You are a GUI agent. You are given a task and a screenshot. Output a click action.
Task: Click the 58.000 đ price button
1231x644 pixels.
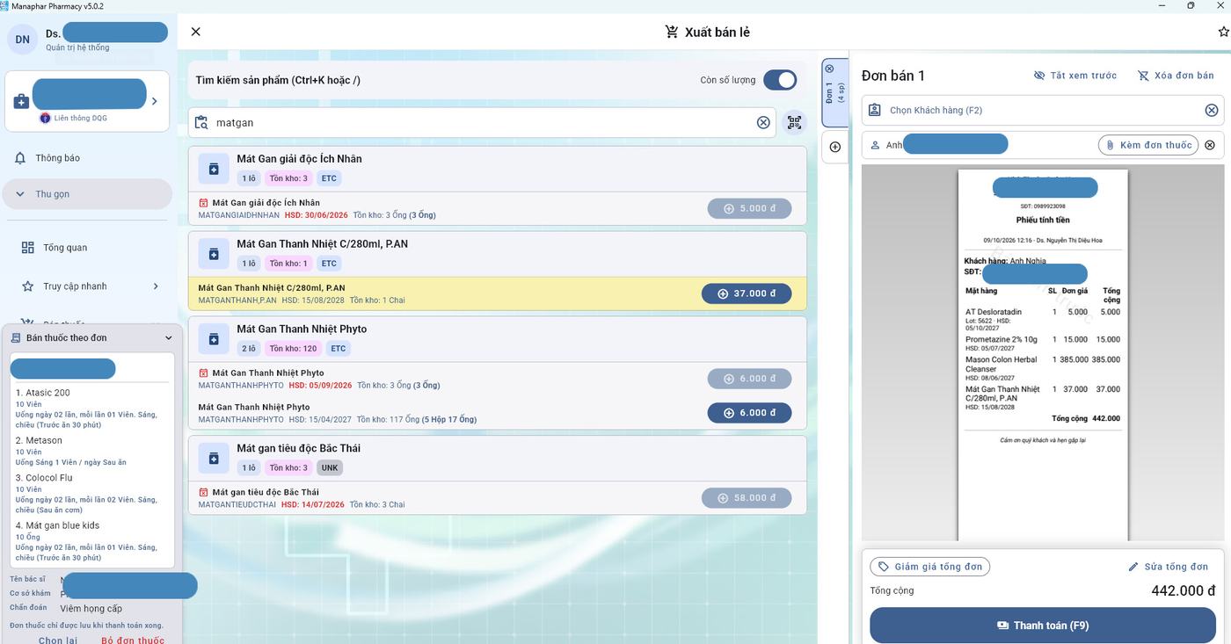tap(747, 498)
